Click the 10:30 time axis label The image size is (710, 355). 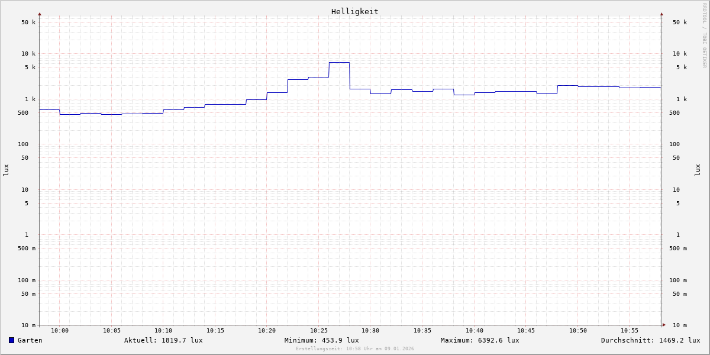[370, 331]
